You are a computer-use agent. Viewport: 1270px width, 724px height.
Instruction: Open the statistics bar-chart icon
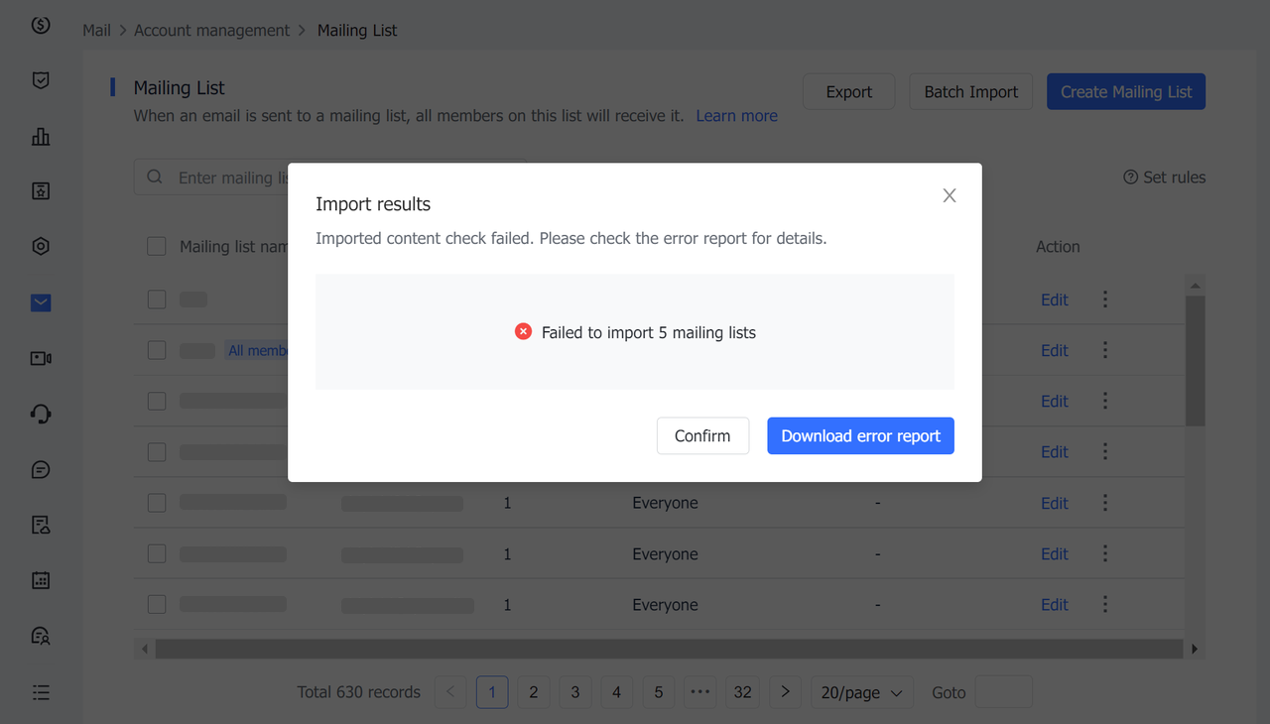(40, 136)
